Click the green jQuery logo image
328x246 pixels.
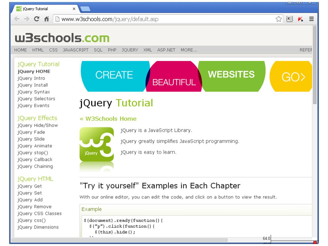96,145
